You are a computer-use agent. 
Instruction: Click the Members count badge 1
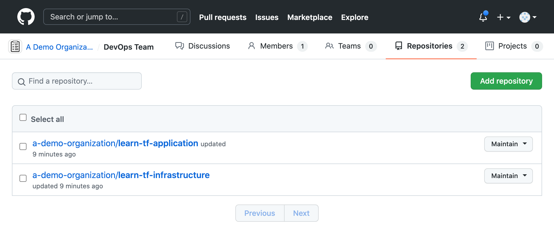[302, 46]
